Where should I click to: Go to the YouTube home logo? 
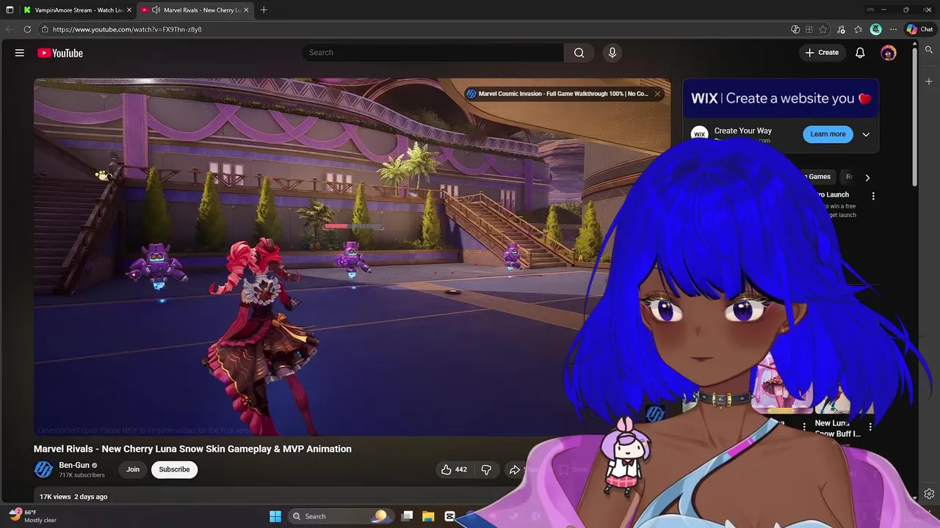(60, 53)
